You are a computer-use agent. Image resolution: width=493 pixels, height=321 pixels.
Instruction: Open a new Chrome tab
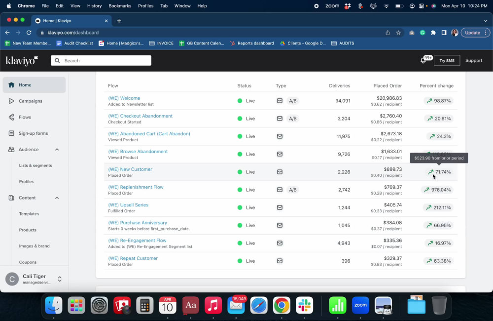click(119, 21)
